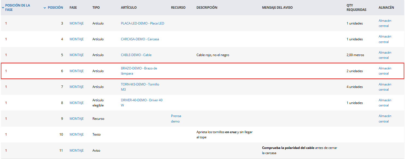Image resolution: width=405 pixels, height=159 pixels.
Task: Select the 'Texto' type cell
Action: (x=97, y=134)
